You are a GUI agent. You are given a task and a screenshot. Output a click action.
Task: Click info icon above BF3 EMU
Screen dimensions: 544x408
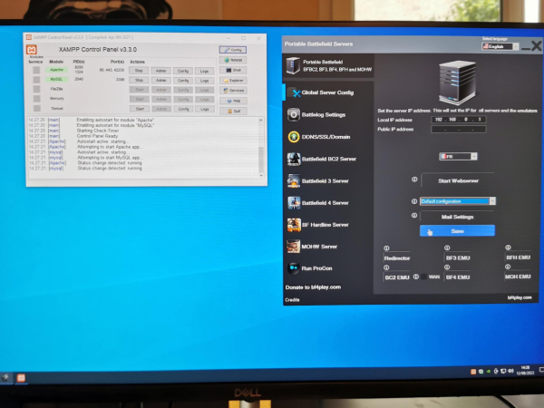447,248
